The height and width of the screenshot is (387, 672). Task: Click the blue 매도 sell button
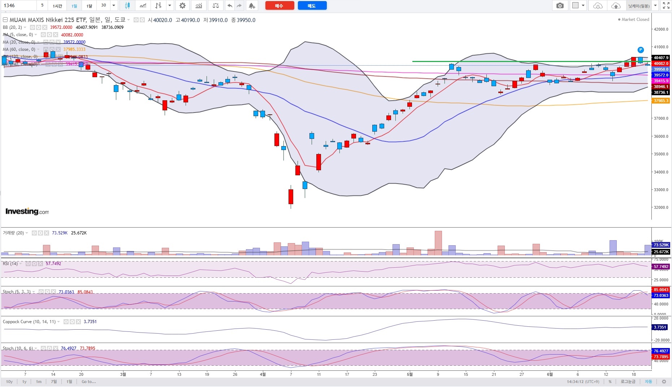(312, 6)
